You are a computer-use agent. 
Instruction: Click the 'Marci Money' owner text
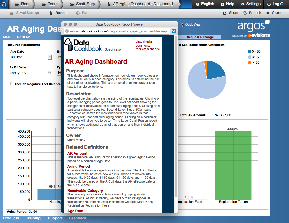click(x=76, y=140)
